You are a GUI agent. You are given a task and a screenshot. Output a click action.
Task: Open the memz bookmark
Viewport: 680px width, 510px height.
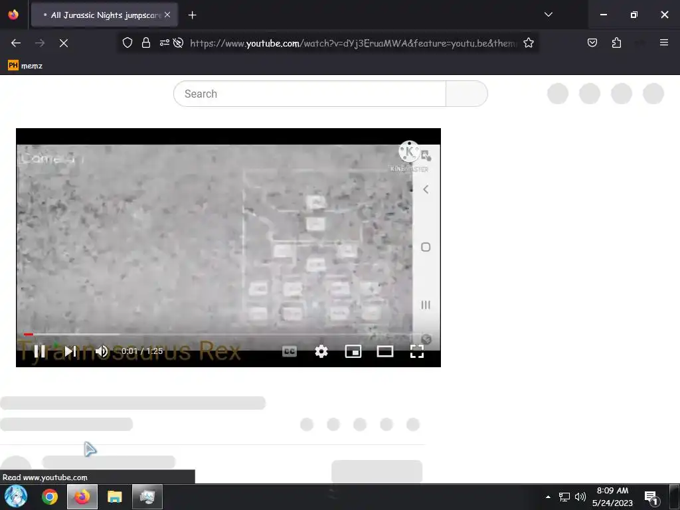click(25, 66)
